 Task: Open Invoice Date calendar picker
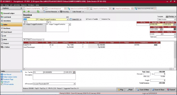pyautogui.click(x=174, y=24)
